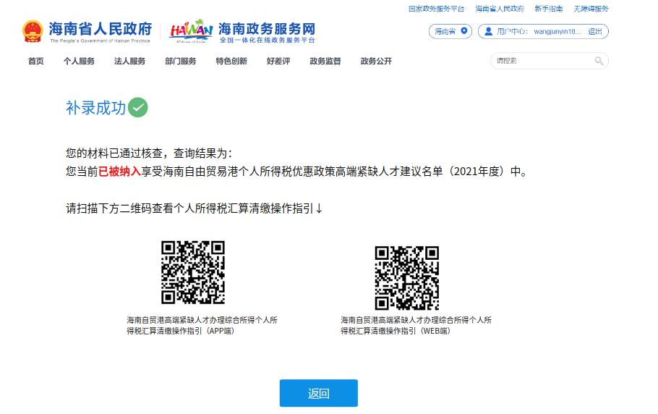Image resolution: width=658 pixels, height=414 pixels.
Task: Click the WEB端 QR code image
Action: point(407,277)
